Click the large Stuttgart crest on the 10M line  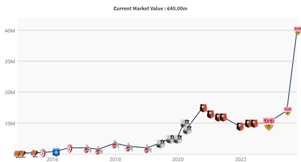(x=269, y=124)
